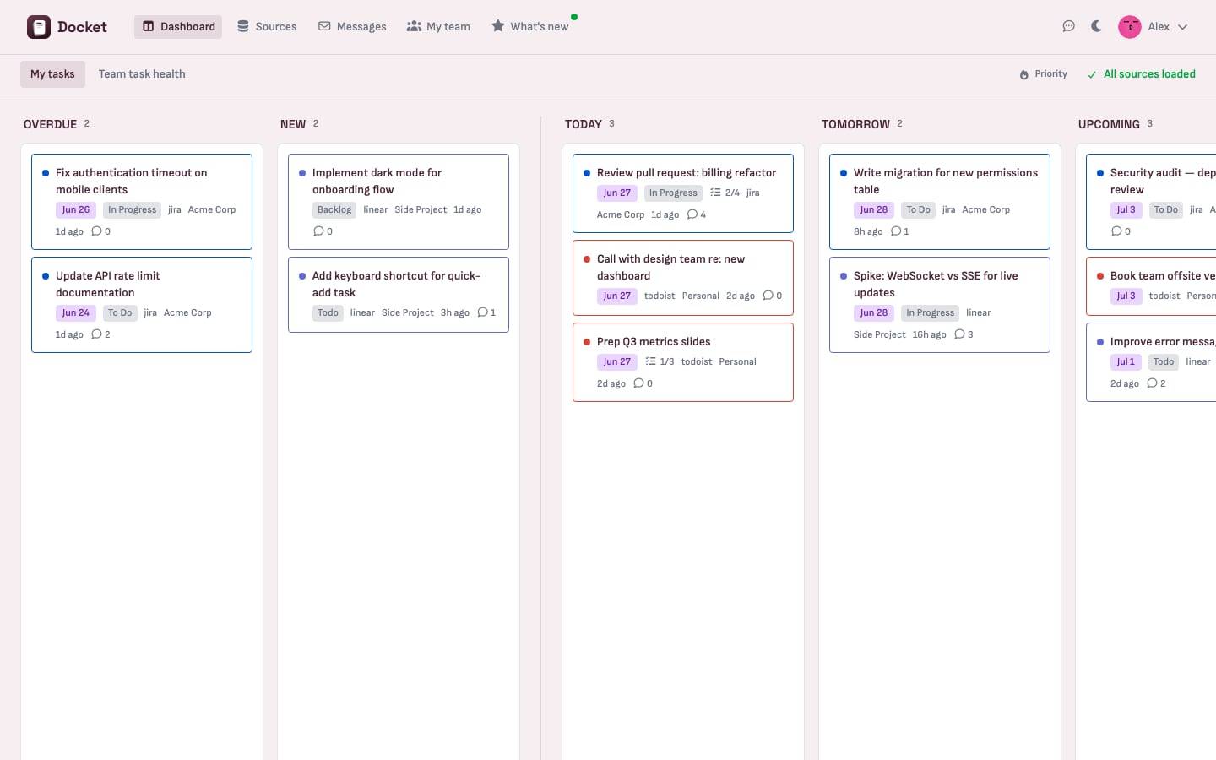Screen dimensions: 1216x760
Task: Open Write migration for new permissions table task
Action: (x=940, y=202)
